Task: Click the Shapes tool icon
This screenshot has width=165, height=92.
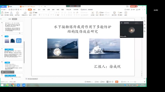Action: click(97, 13)
